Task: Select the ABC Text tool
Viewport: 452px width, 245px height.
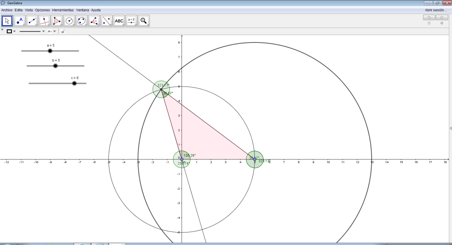Action: (119, 21)
